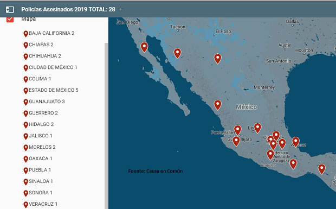Collapse the map legend sidebar panel icon

pyautogui.click(x=10, y=9)
